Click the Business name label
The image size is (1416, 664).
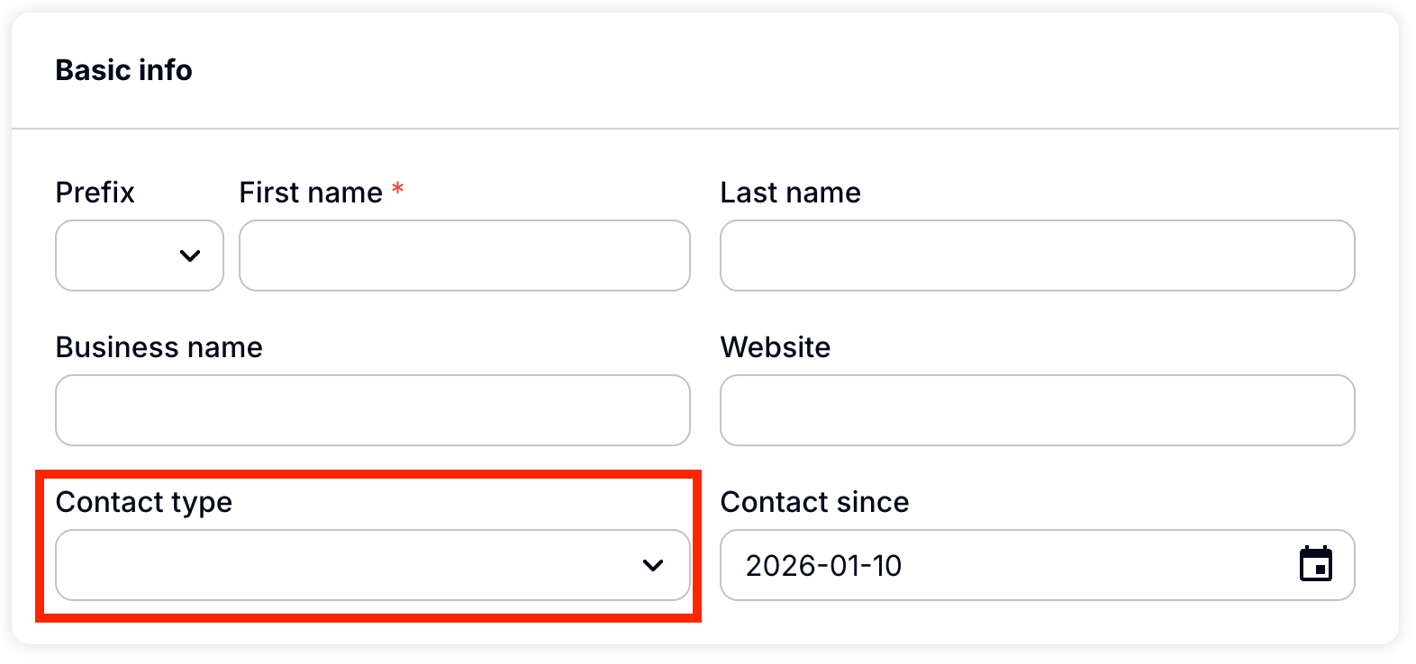click(159, 347)
